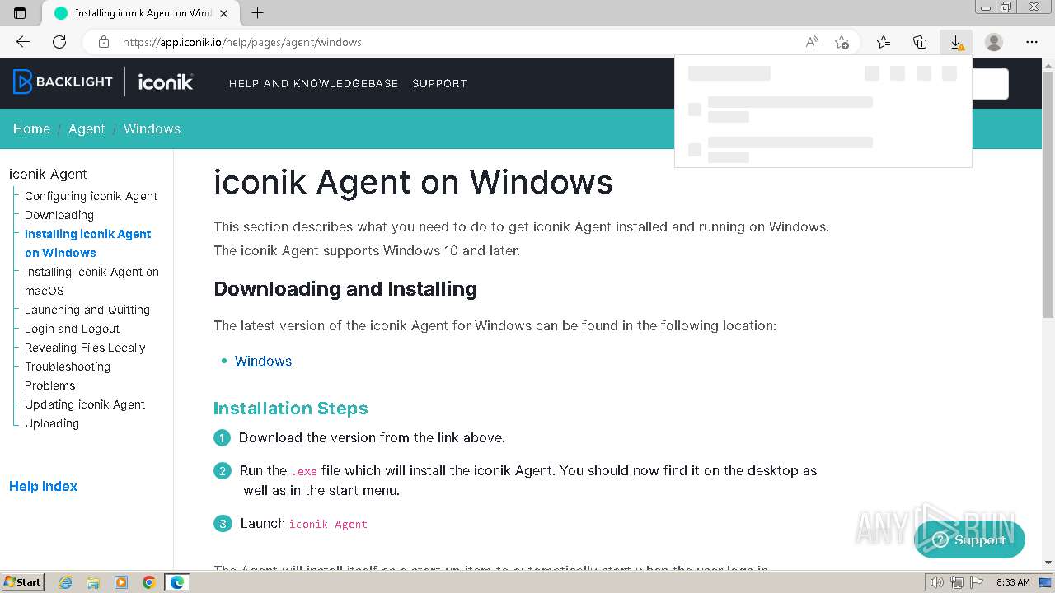View site info via the lock icon
This screenshot has width=1055, height=593.
104,42
